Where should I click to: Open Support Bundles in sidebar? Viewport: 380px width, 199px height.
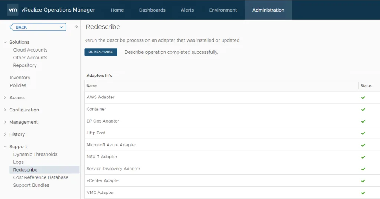[x=31, y=185]
